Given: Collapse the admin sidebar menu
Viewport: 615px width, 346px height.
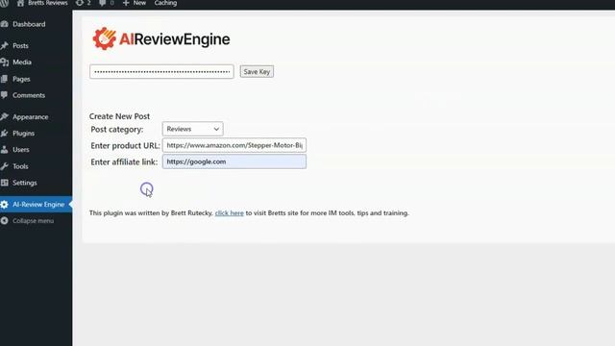Looking at the screenshot, I should tap(33, 221).
